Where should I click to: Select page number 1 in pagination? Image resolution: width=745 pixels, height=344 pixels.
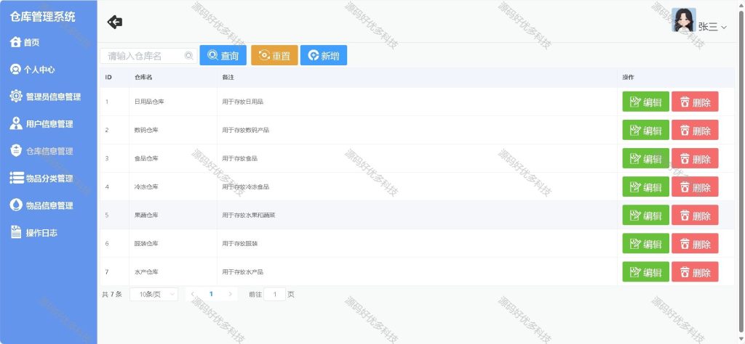tap(211, 294)
